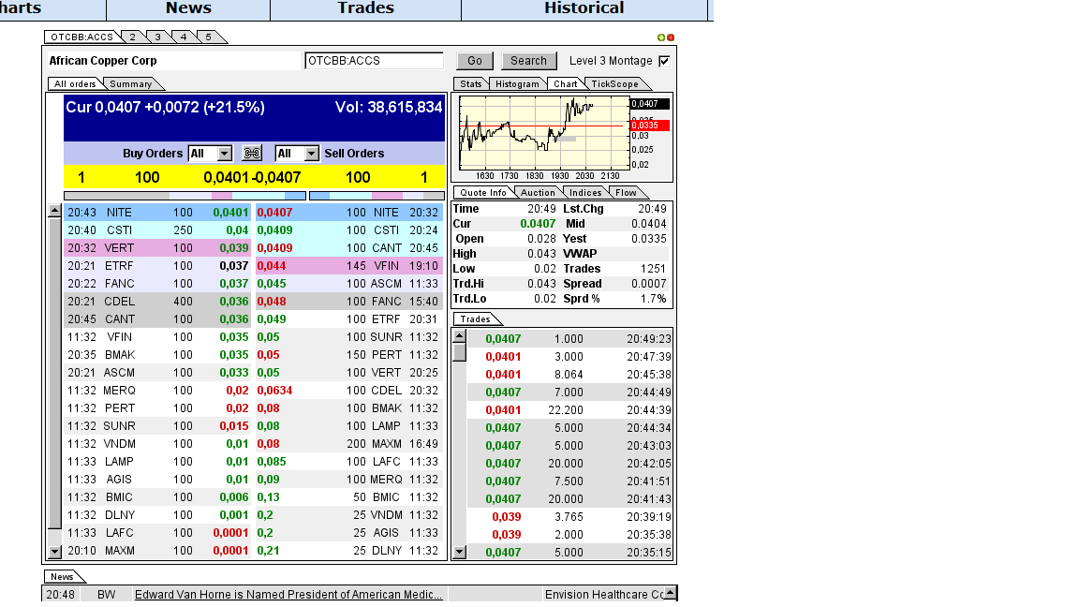Open the Stats tab
Viewport: 1079px width, 607px height.
[471, 84]
